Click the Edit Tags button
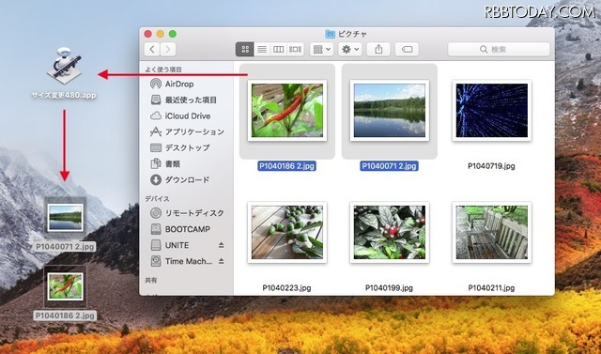Viewport: 601px width, 354px height. (x=407, y=50)
